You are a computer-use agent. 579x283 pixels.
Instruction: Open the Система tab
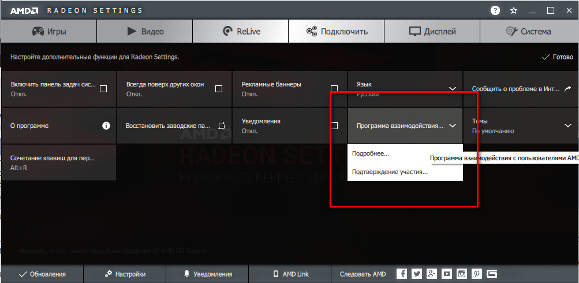pyautogui.click(x=529, y=31)
